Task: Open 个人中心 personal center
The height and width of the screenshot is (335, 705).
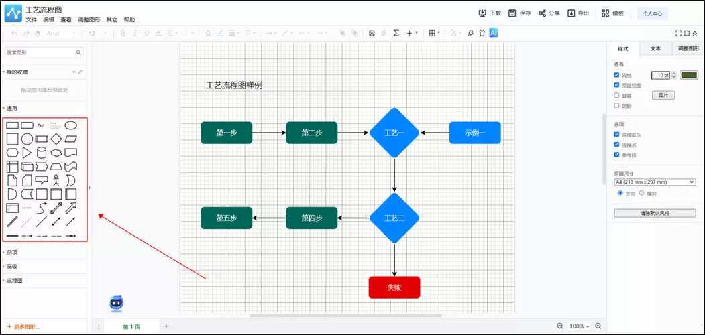Action: point(653,13)
